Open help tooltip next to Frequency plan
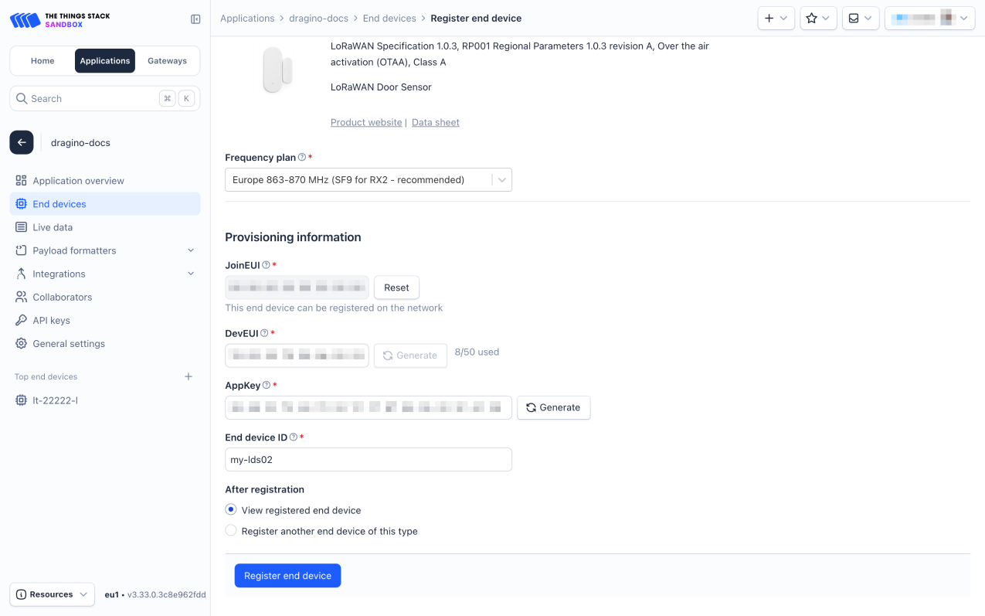 (x=302, y=157)
